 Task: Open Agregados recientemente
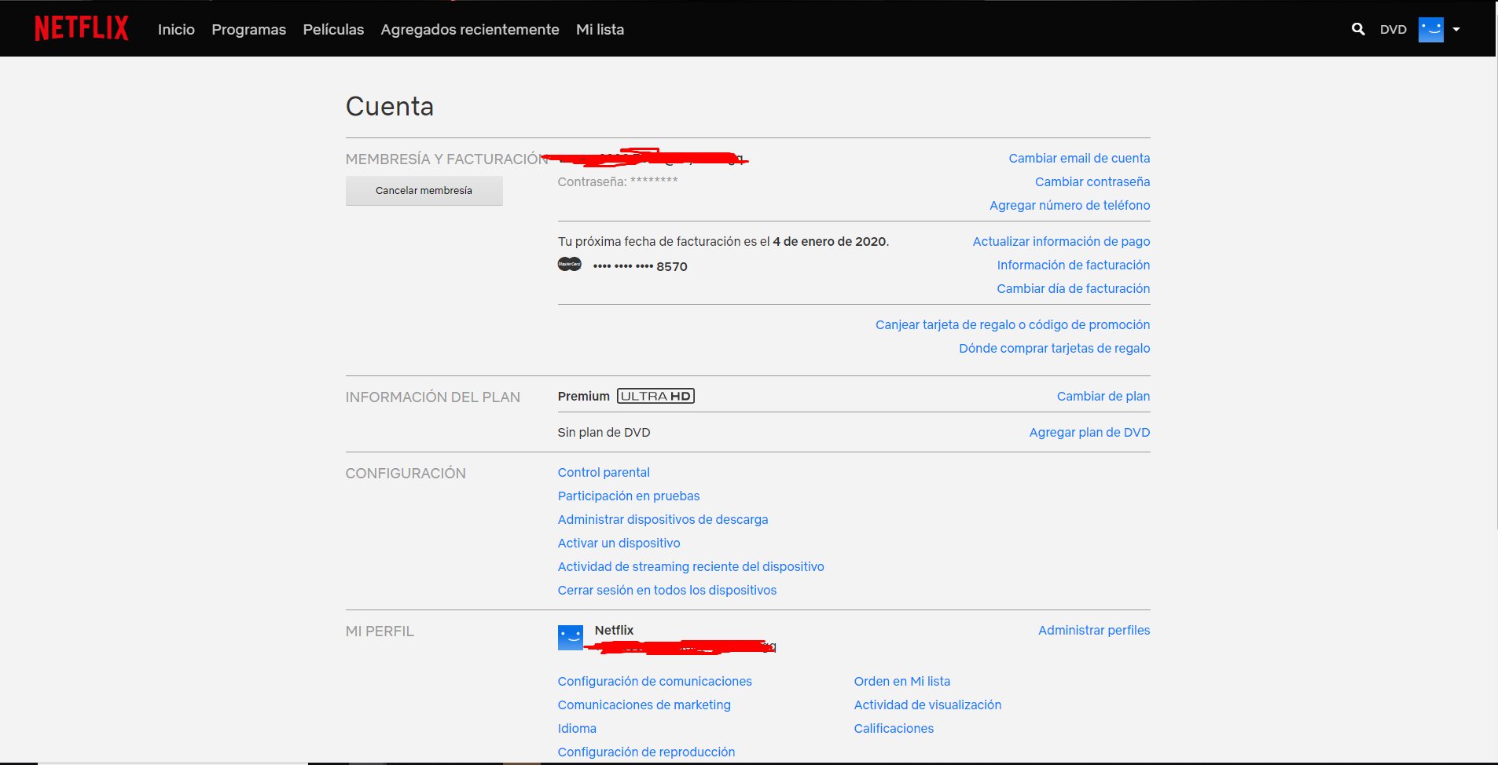[470, 29]
